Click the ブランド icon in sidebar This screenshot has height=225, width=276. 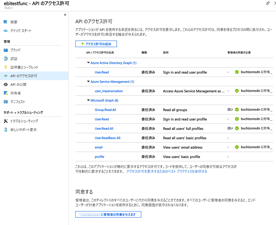click(6, 50)
